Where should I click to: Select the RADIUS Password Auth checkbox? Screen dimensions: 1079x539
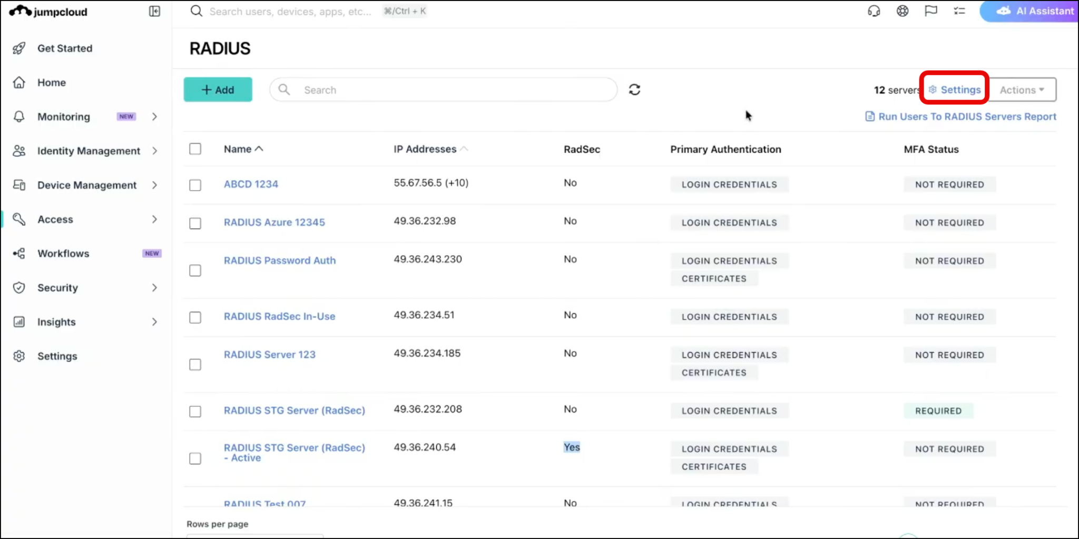195,271
